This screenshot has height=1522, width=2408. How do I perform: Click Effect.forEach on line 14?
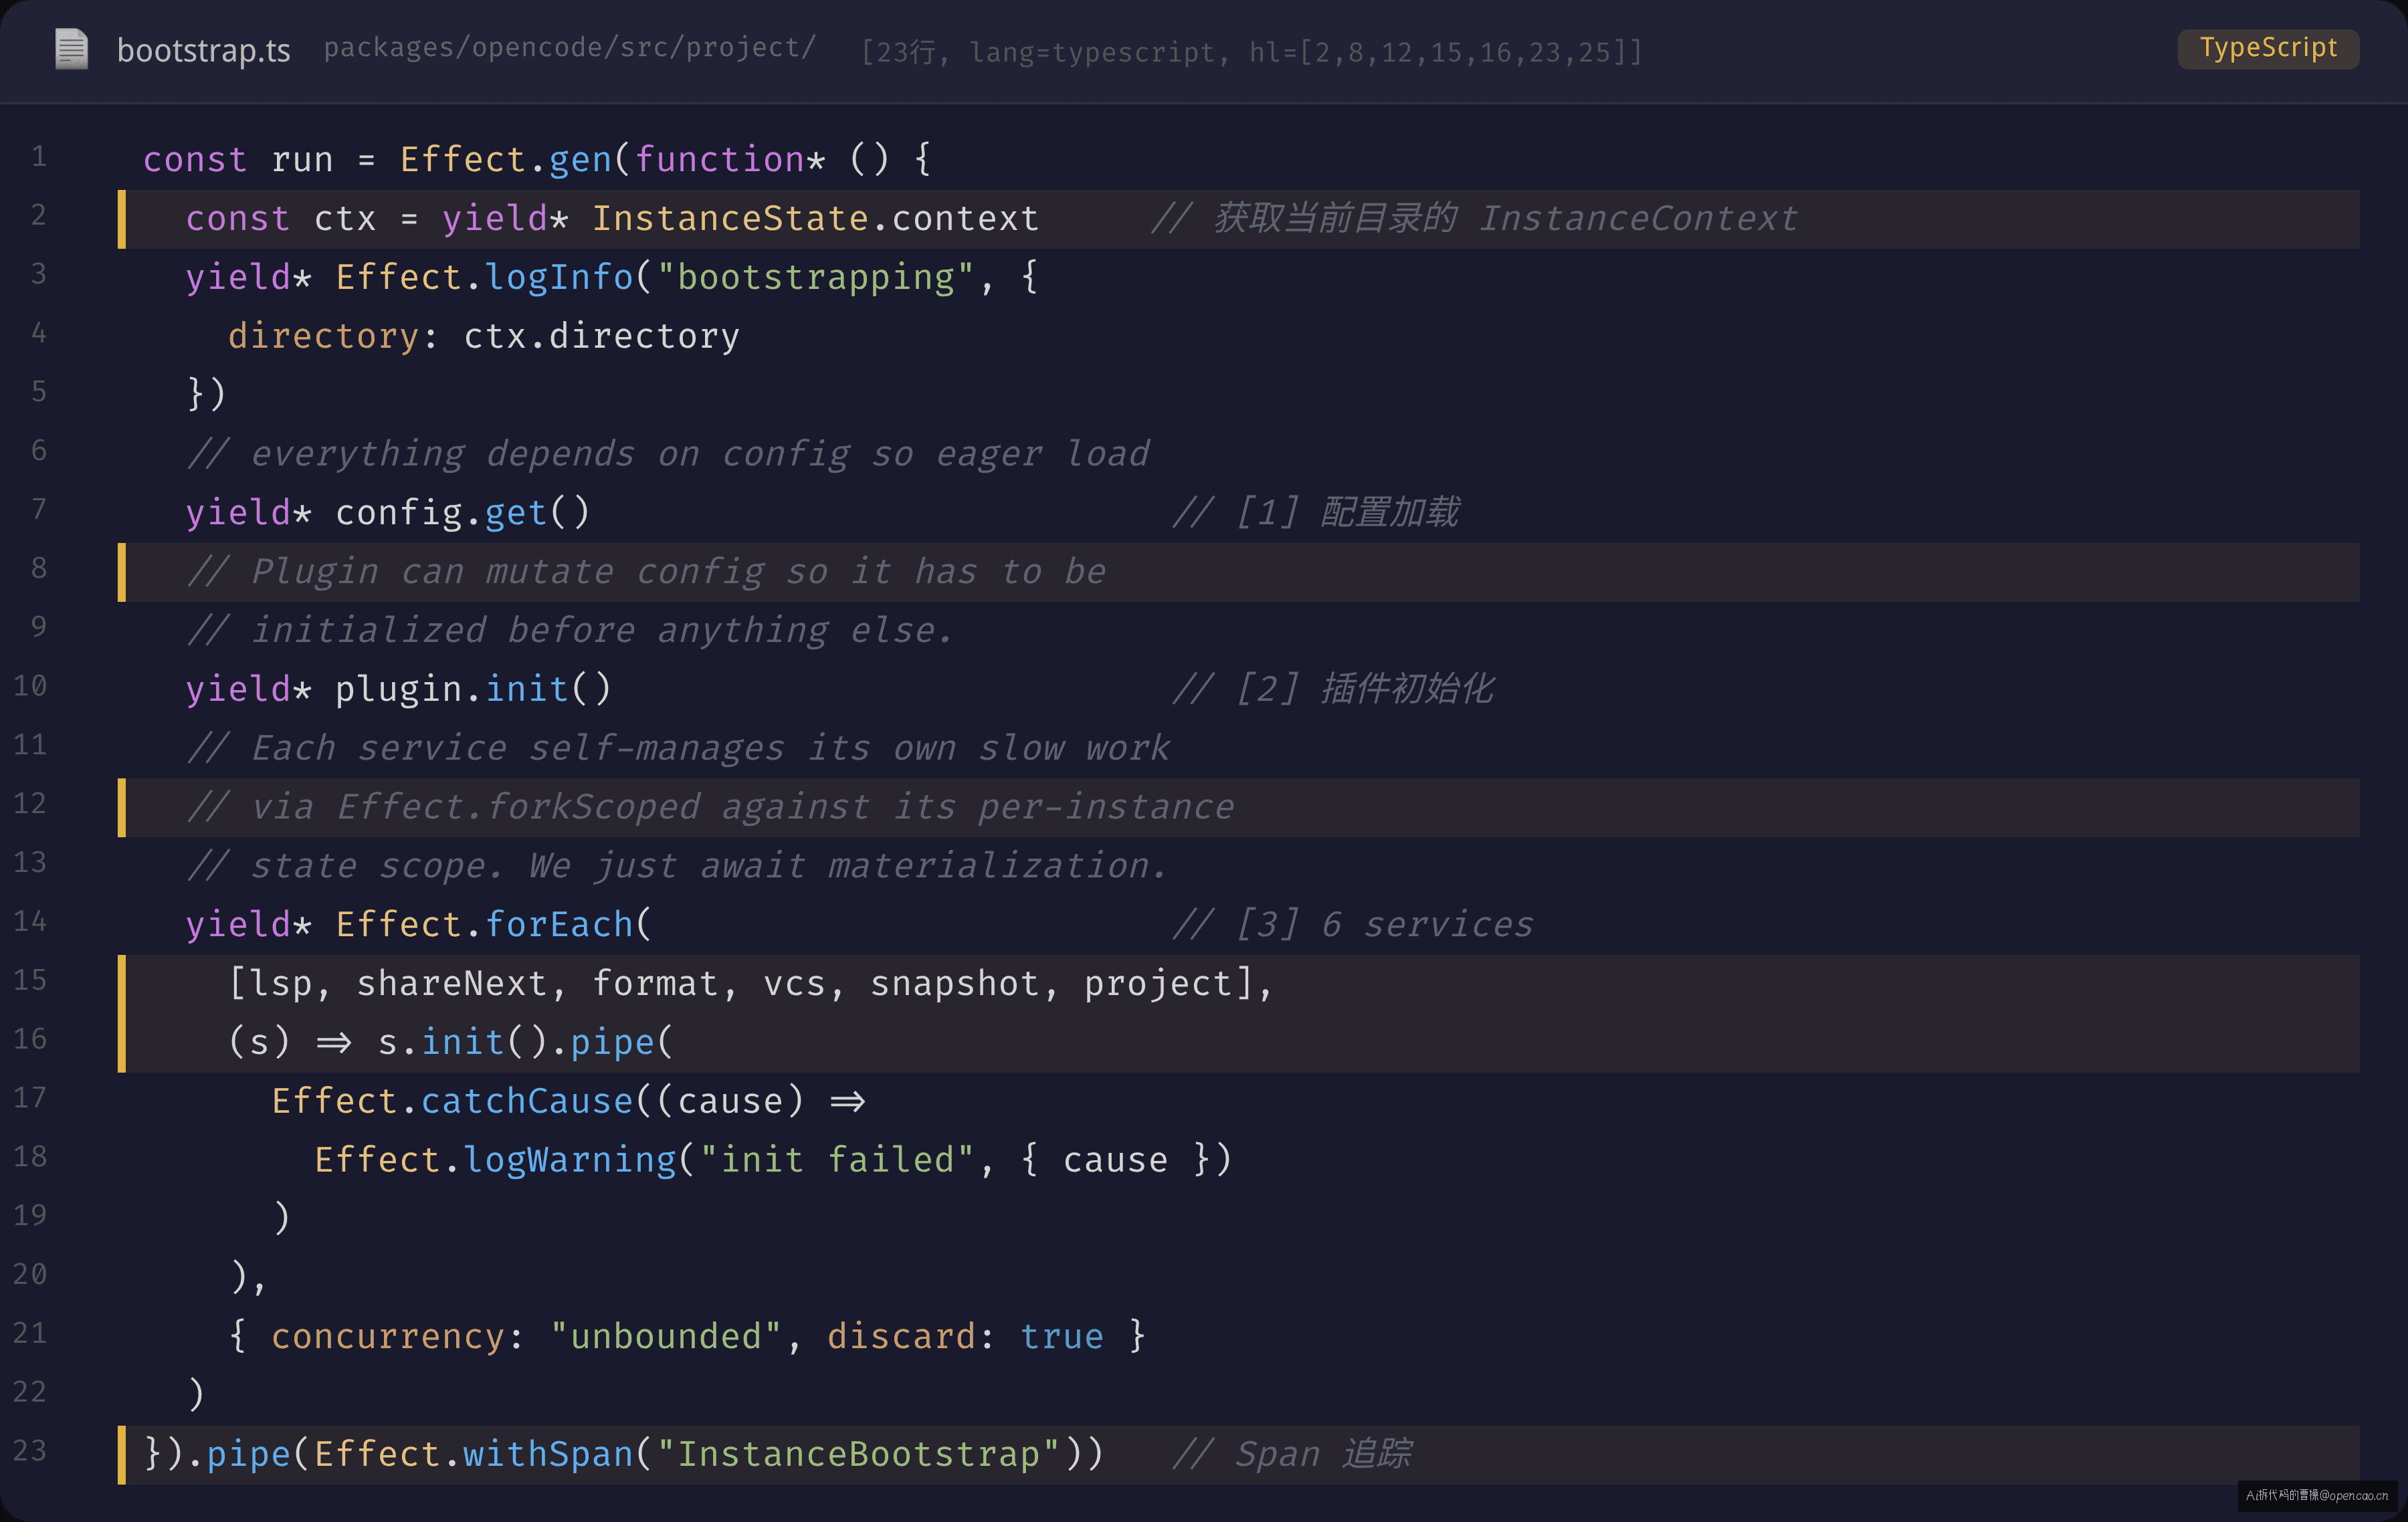pos(484,925)
